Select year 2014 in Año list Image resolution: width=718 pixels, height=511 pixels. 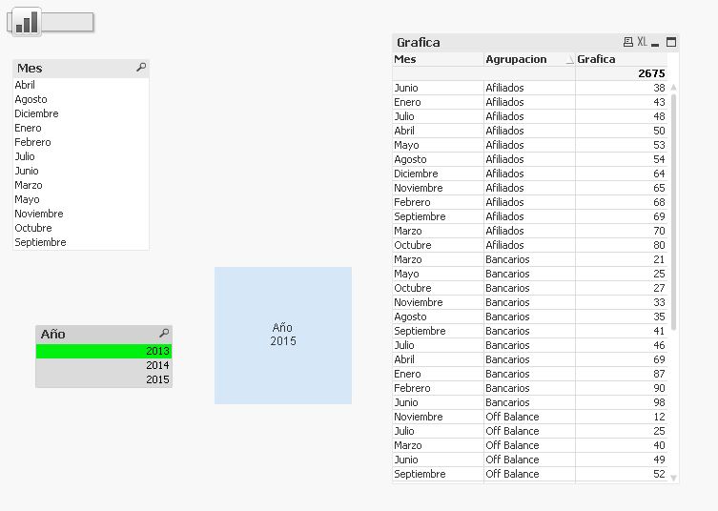click(x=104, y=365)
